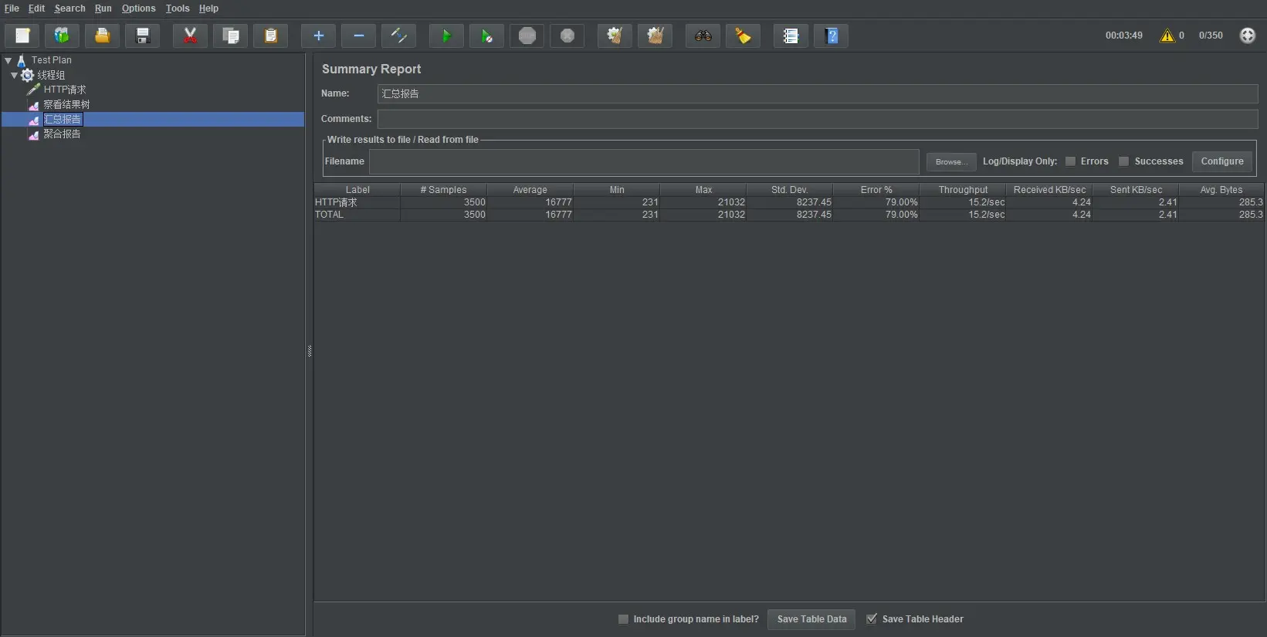Screen dimensions: 1267x637
Task: Click the Cut scissors icon
Action: click(191, 36)
